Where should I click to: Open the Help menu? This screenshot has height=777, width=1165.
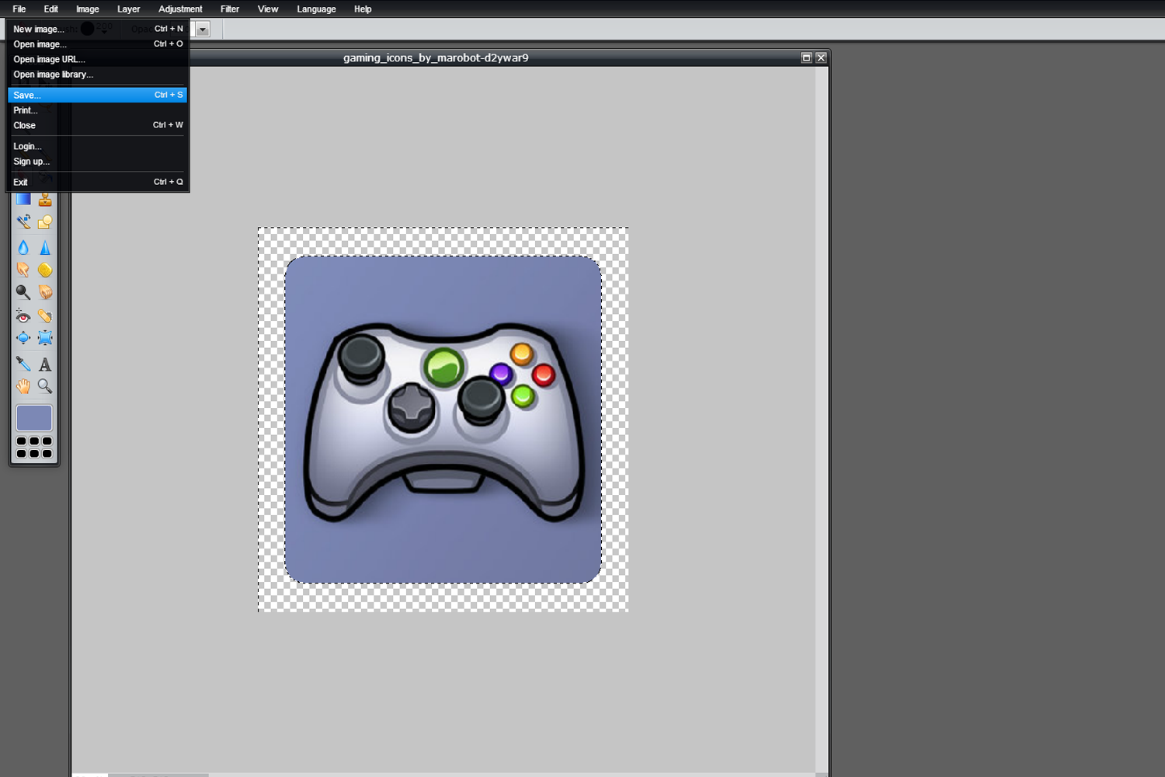(x=363, y=9)
